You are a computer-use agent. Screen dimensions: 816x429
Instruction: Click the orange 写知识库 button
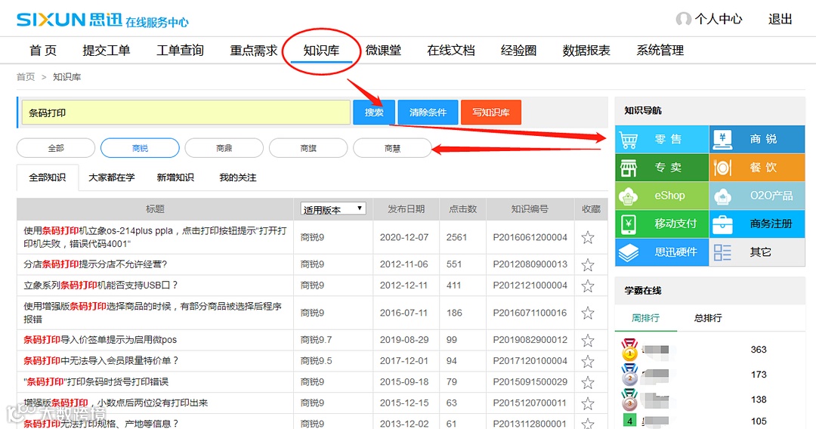tap(491, 113)
